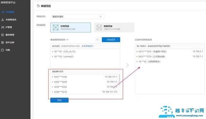Screen dimensions: 206x119
Task: Click the 未组网成员 person icon
Action: 3,20
